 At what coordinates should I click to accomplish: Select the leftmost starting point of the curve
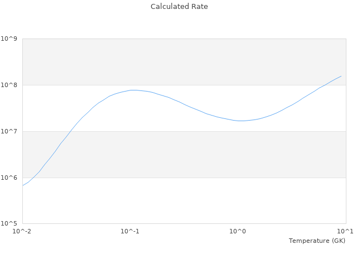(23, 185)
